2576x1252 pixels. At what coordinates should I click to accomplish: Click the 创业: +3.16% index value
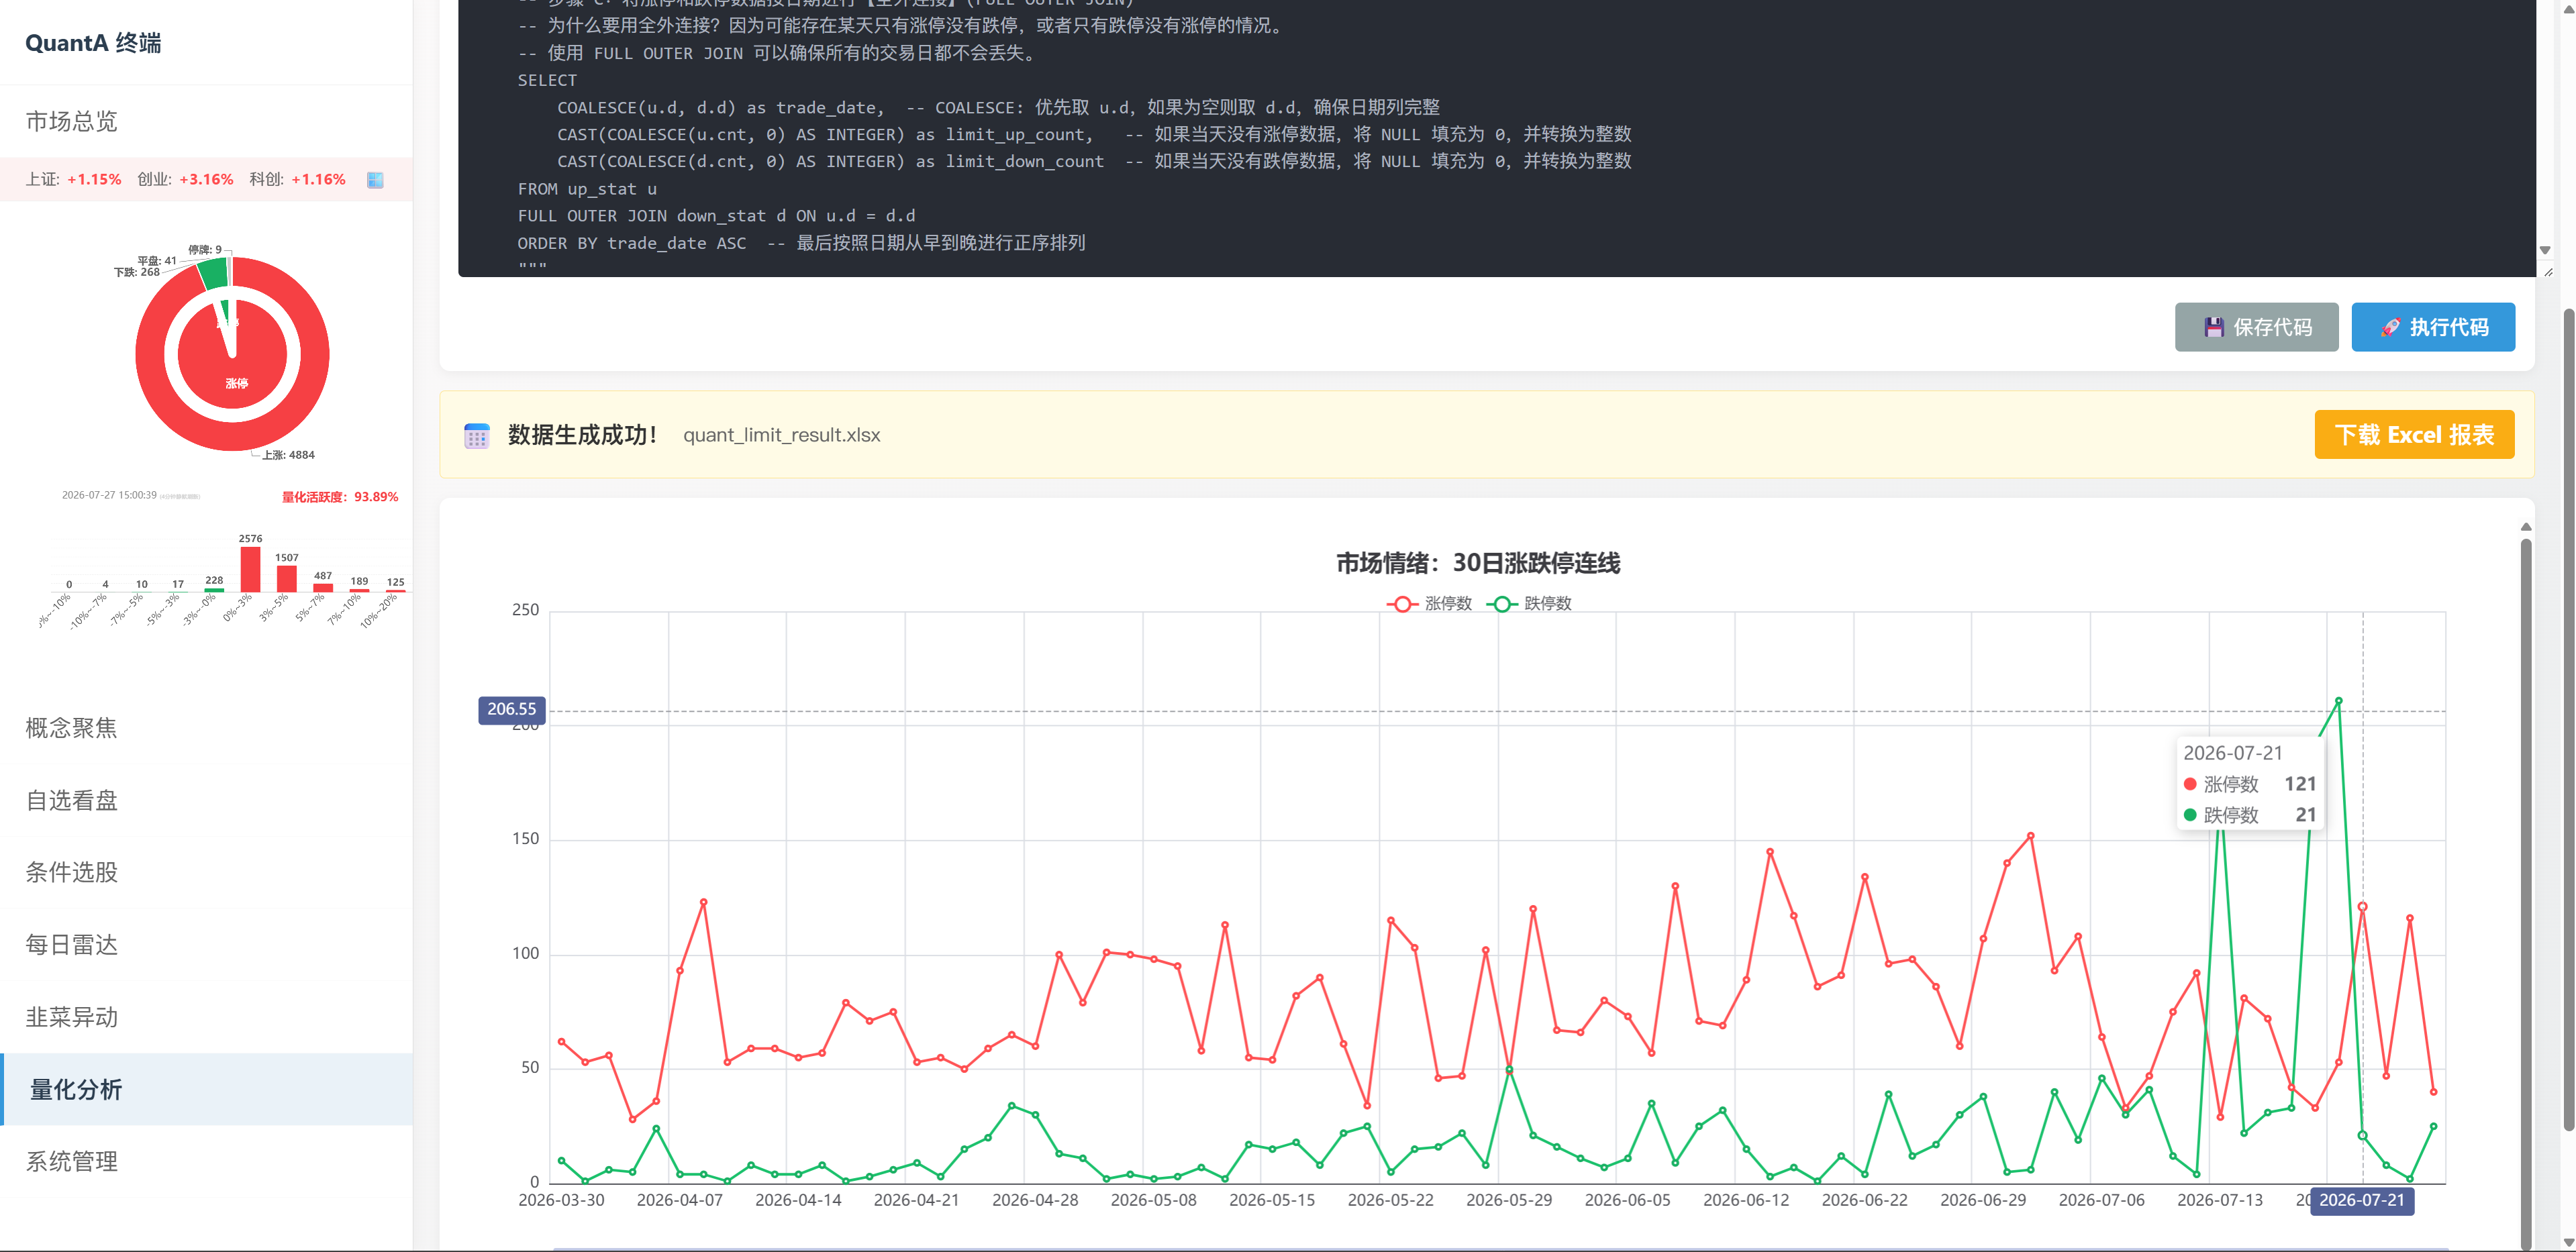point(185,180)
